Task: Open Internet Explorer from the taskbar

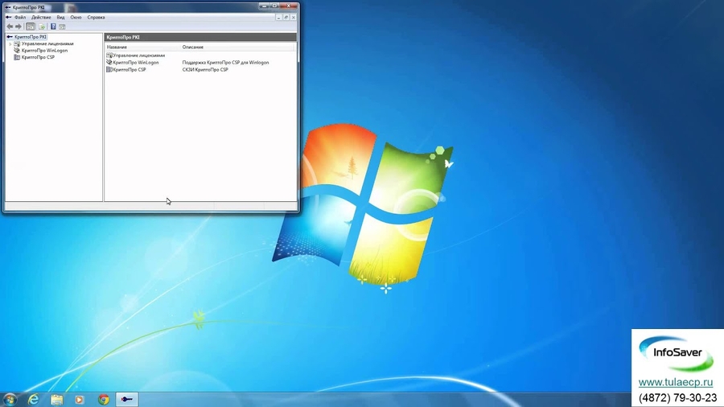Action: pos(34,399)
